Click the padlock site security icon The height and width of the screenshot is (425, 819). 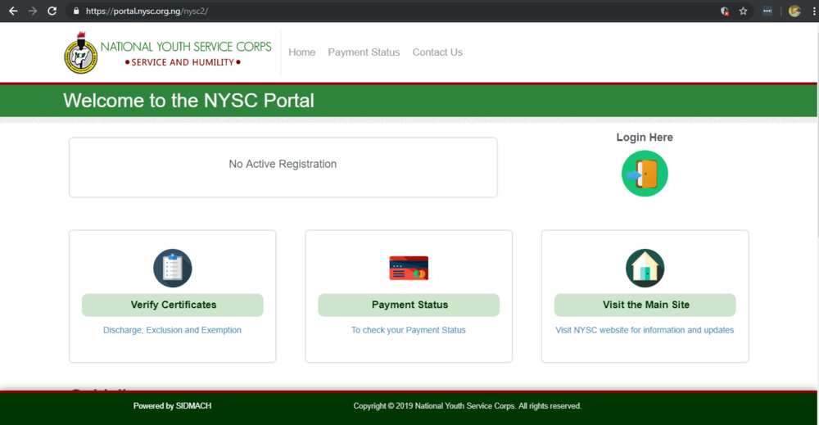tap(76, 11)
